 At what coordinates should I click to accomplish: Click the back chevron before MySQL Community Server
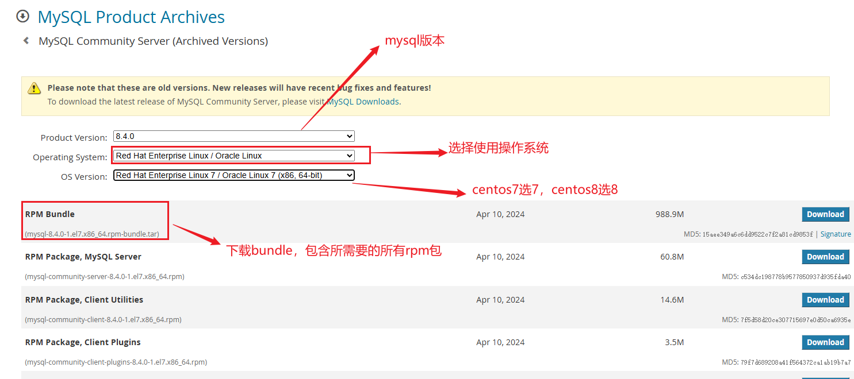[x=26, y=41]
